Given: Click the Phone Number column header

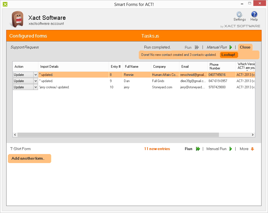Looking at the screenshot, I should pos(221,67).
